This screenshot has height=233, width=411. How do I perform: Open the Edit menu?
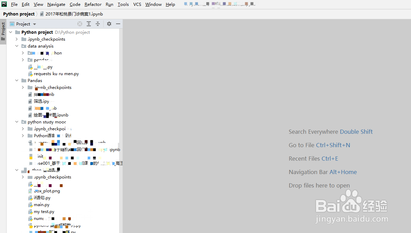pos(26,4)
